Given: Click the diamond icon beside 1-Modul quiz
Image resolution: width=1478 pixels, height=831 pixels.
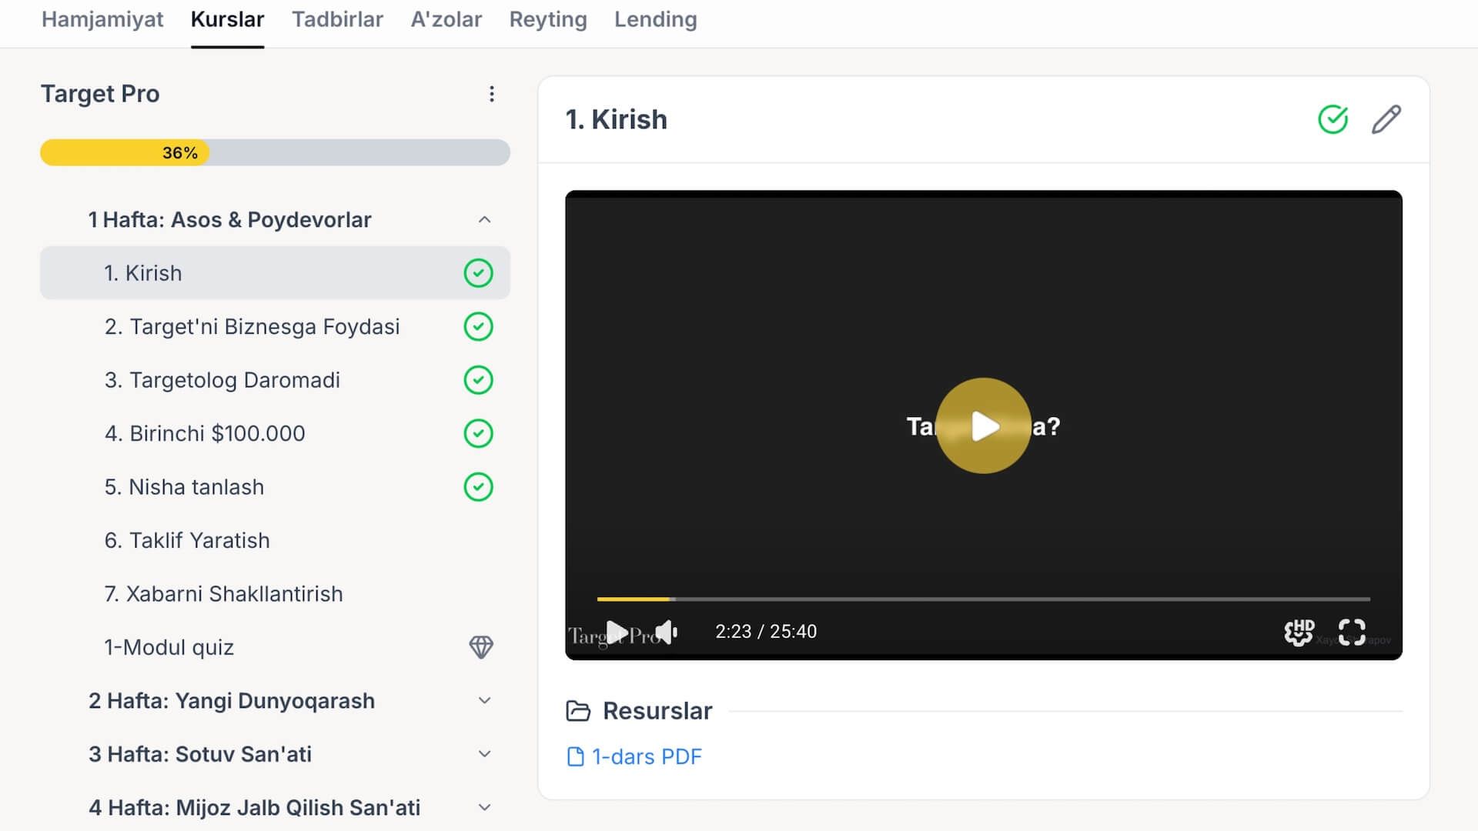Looking at the screenshot, I should [x=481, y=647].
